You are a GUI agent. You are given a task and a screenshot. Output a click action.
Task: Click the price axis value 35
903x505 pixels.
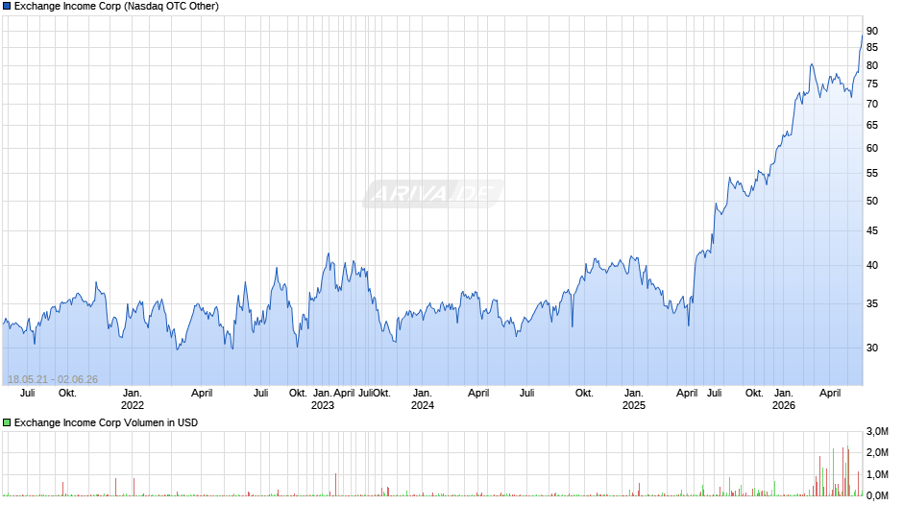point(872,304)
